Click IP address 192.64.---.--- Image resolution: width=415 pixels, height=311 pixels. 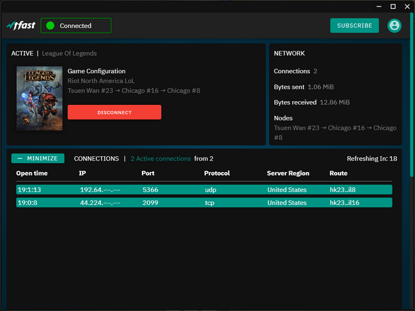coord(101,190)
